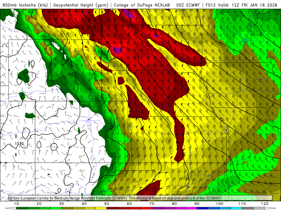Click the legend label 70
This screenshot has width=281, height=210.
tap(152, 204)
